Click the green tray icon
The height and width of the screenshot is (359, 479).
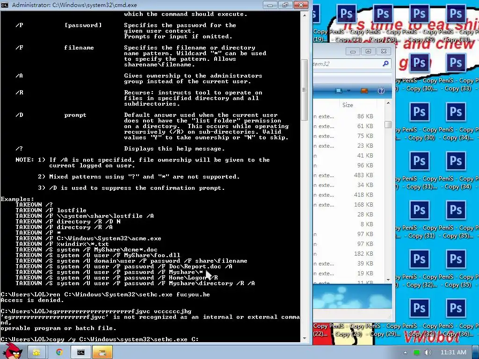pyautogui.click(x=416, y=352)
